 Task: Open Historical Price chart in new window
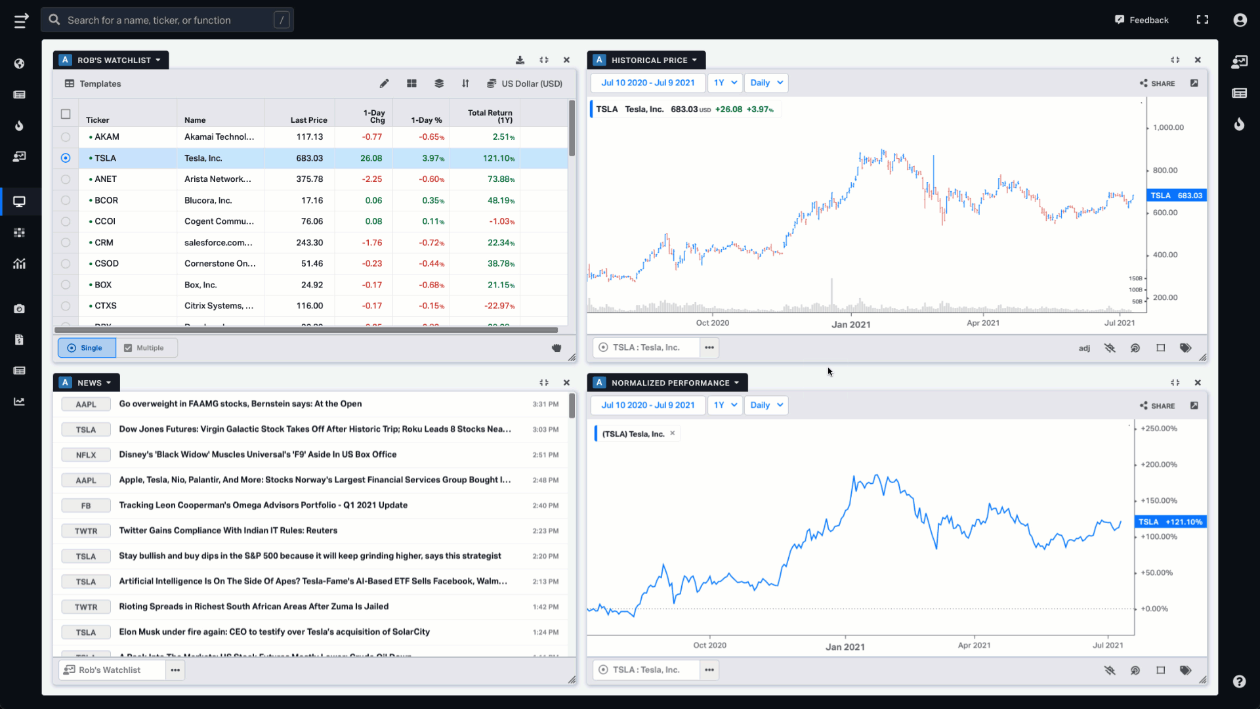1194,83
